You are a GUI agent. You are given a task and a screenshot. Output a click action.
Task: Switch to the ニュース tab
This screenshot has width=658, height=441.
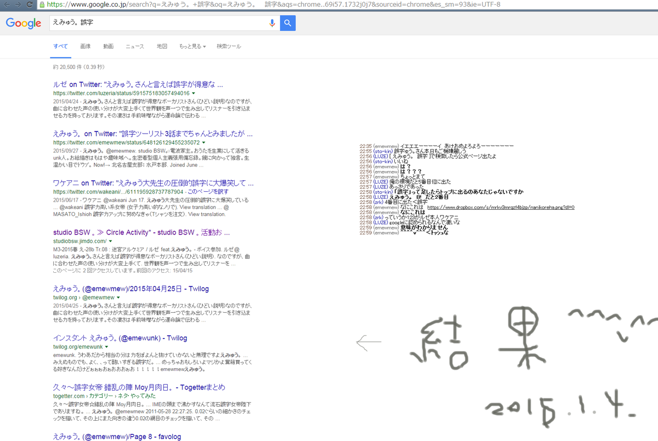pyautogui.click(x=135, y=47)
